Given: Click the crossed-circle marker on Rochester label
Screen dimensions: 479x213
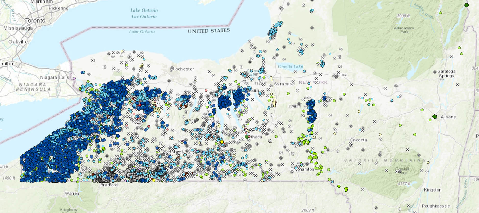Looking at the screenshot, I should [x=173, y=69].
